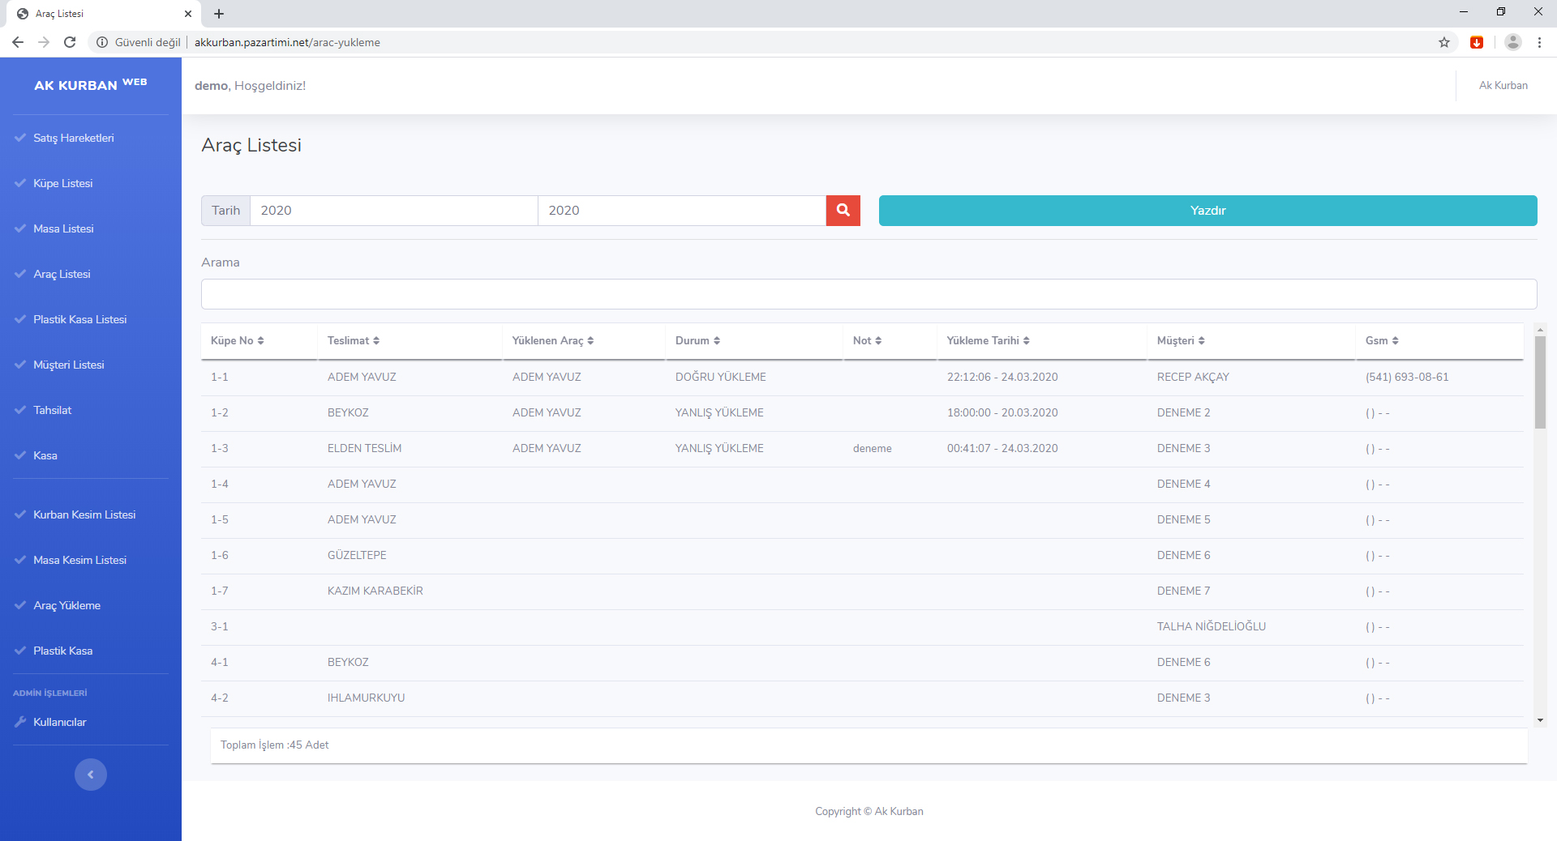Click the Ak Kurban user link at top right
Viewport: 1557px width, 841px height.
pos(1503,85)
